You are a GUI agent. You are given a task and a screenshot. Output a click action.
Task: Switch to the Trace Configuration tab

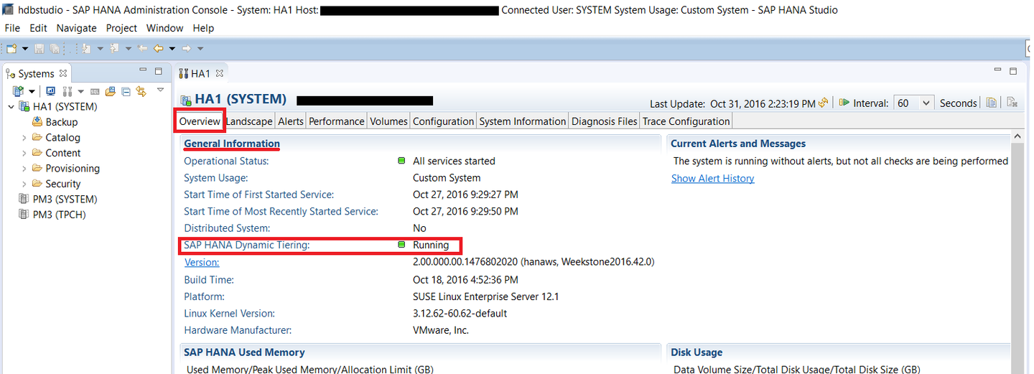click(x=686, y=121)
